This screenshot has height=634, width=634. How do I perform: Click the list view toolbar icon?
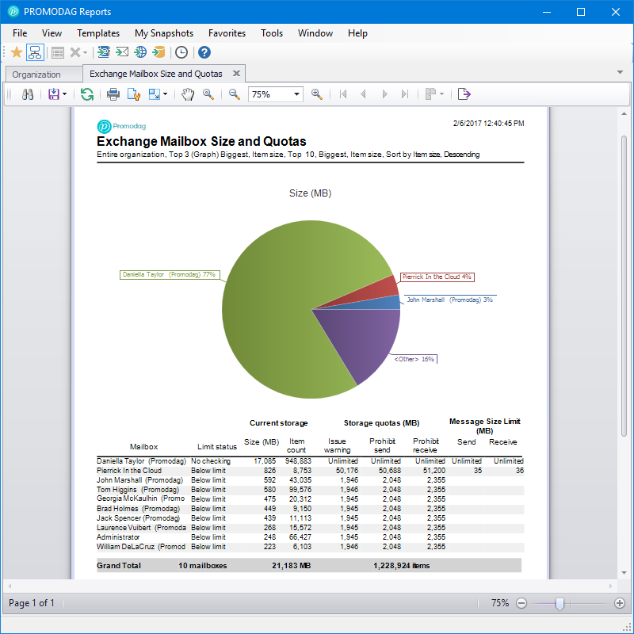click(x=58, y=52)
